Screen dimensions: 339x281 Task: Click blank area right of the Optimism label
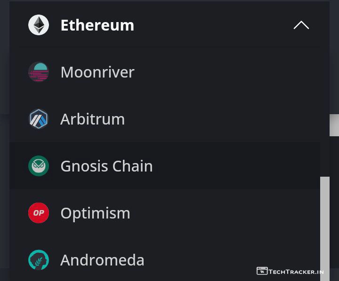(x=226, y=213)
